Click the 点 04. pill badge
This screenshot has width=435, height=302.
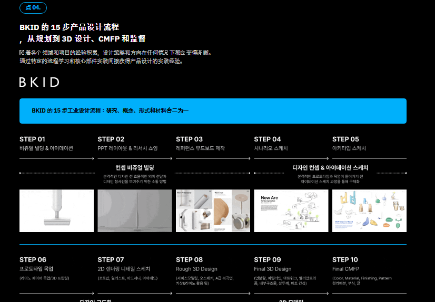point(33,8)
